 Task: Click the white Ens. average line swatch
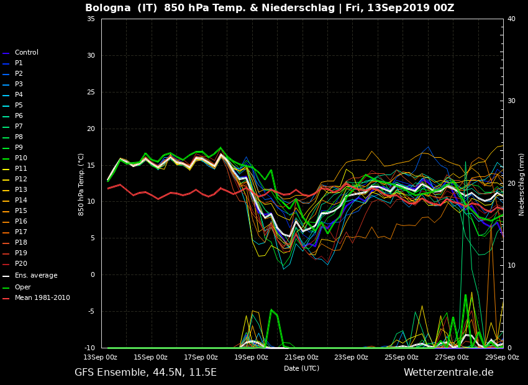click(6, 276)
